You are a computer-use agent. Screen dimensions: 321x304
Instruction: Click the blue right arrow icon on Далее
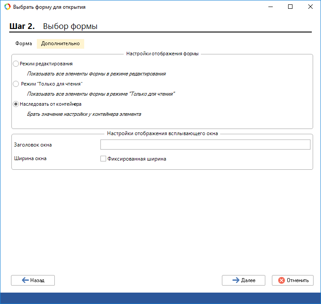pos(235,280)
